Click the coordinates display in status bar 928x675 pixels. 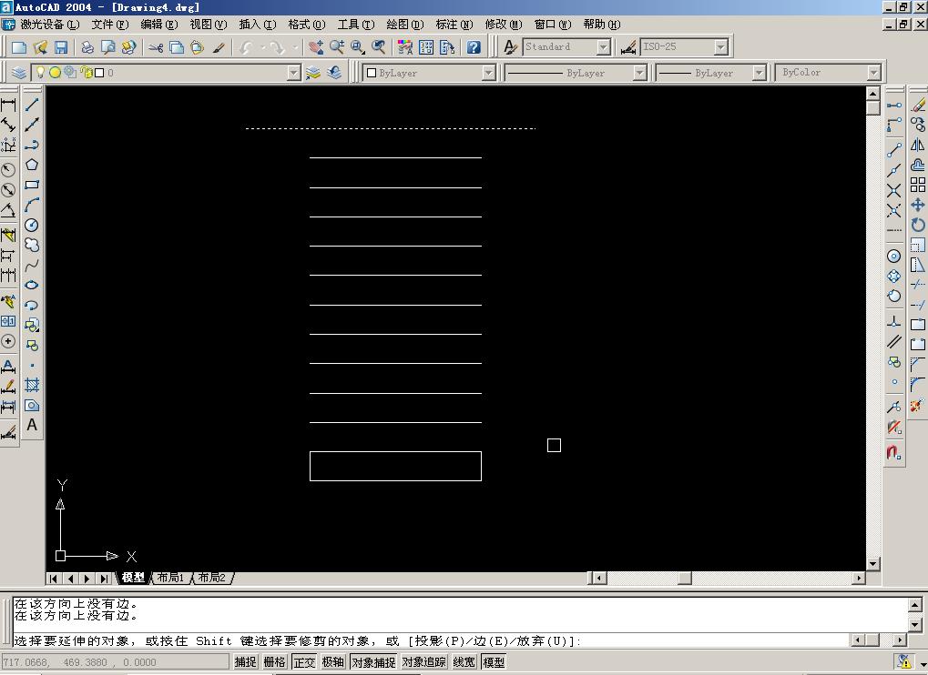(x=115, y=662)
